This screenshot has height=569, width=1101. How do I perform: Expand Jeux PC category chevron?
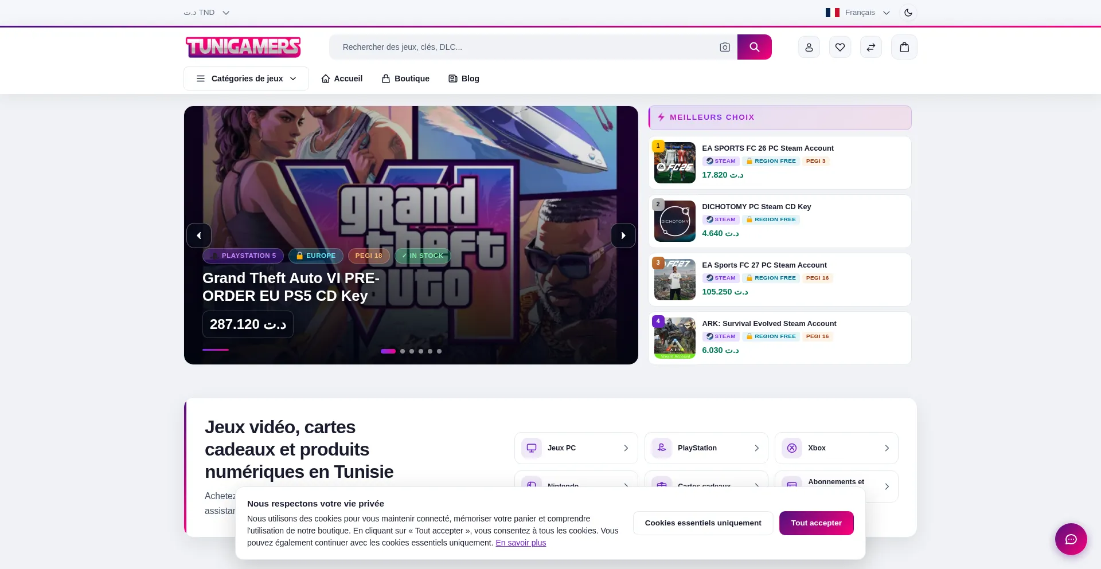626,448
